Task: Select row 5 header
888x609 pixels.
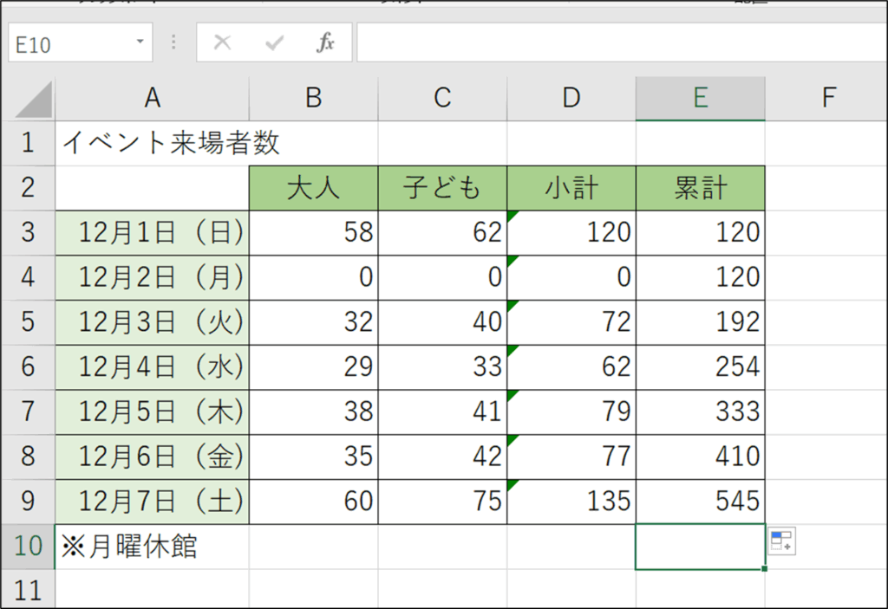Action: click(x=28, y=322)
